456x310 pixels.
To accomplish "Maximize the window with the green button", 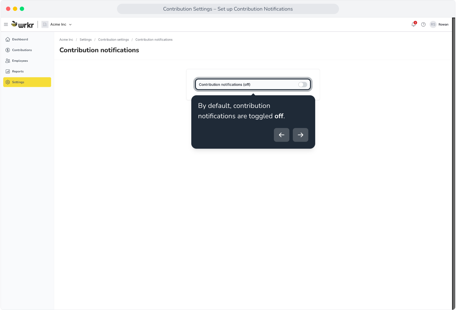I will 22,9.
